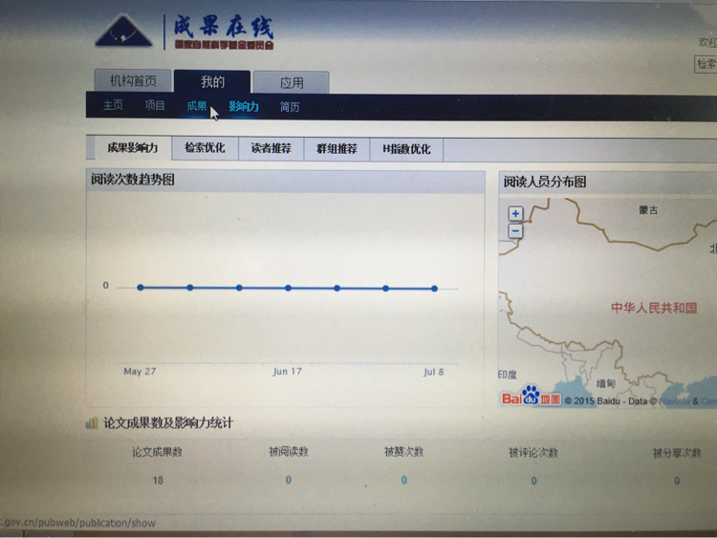717x538 pixels.
Task: Click the 中华人民共和国 label on map
Action: tap(654, 308)
